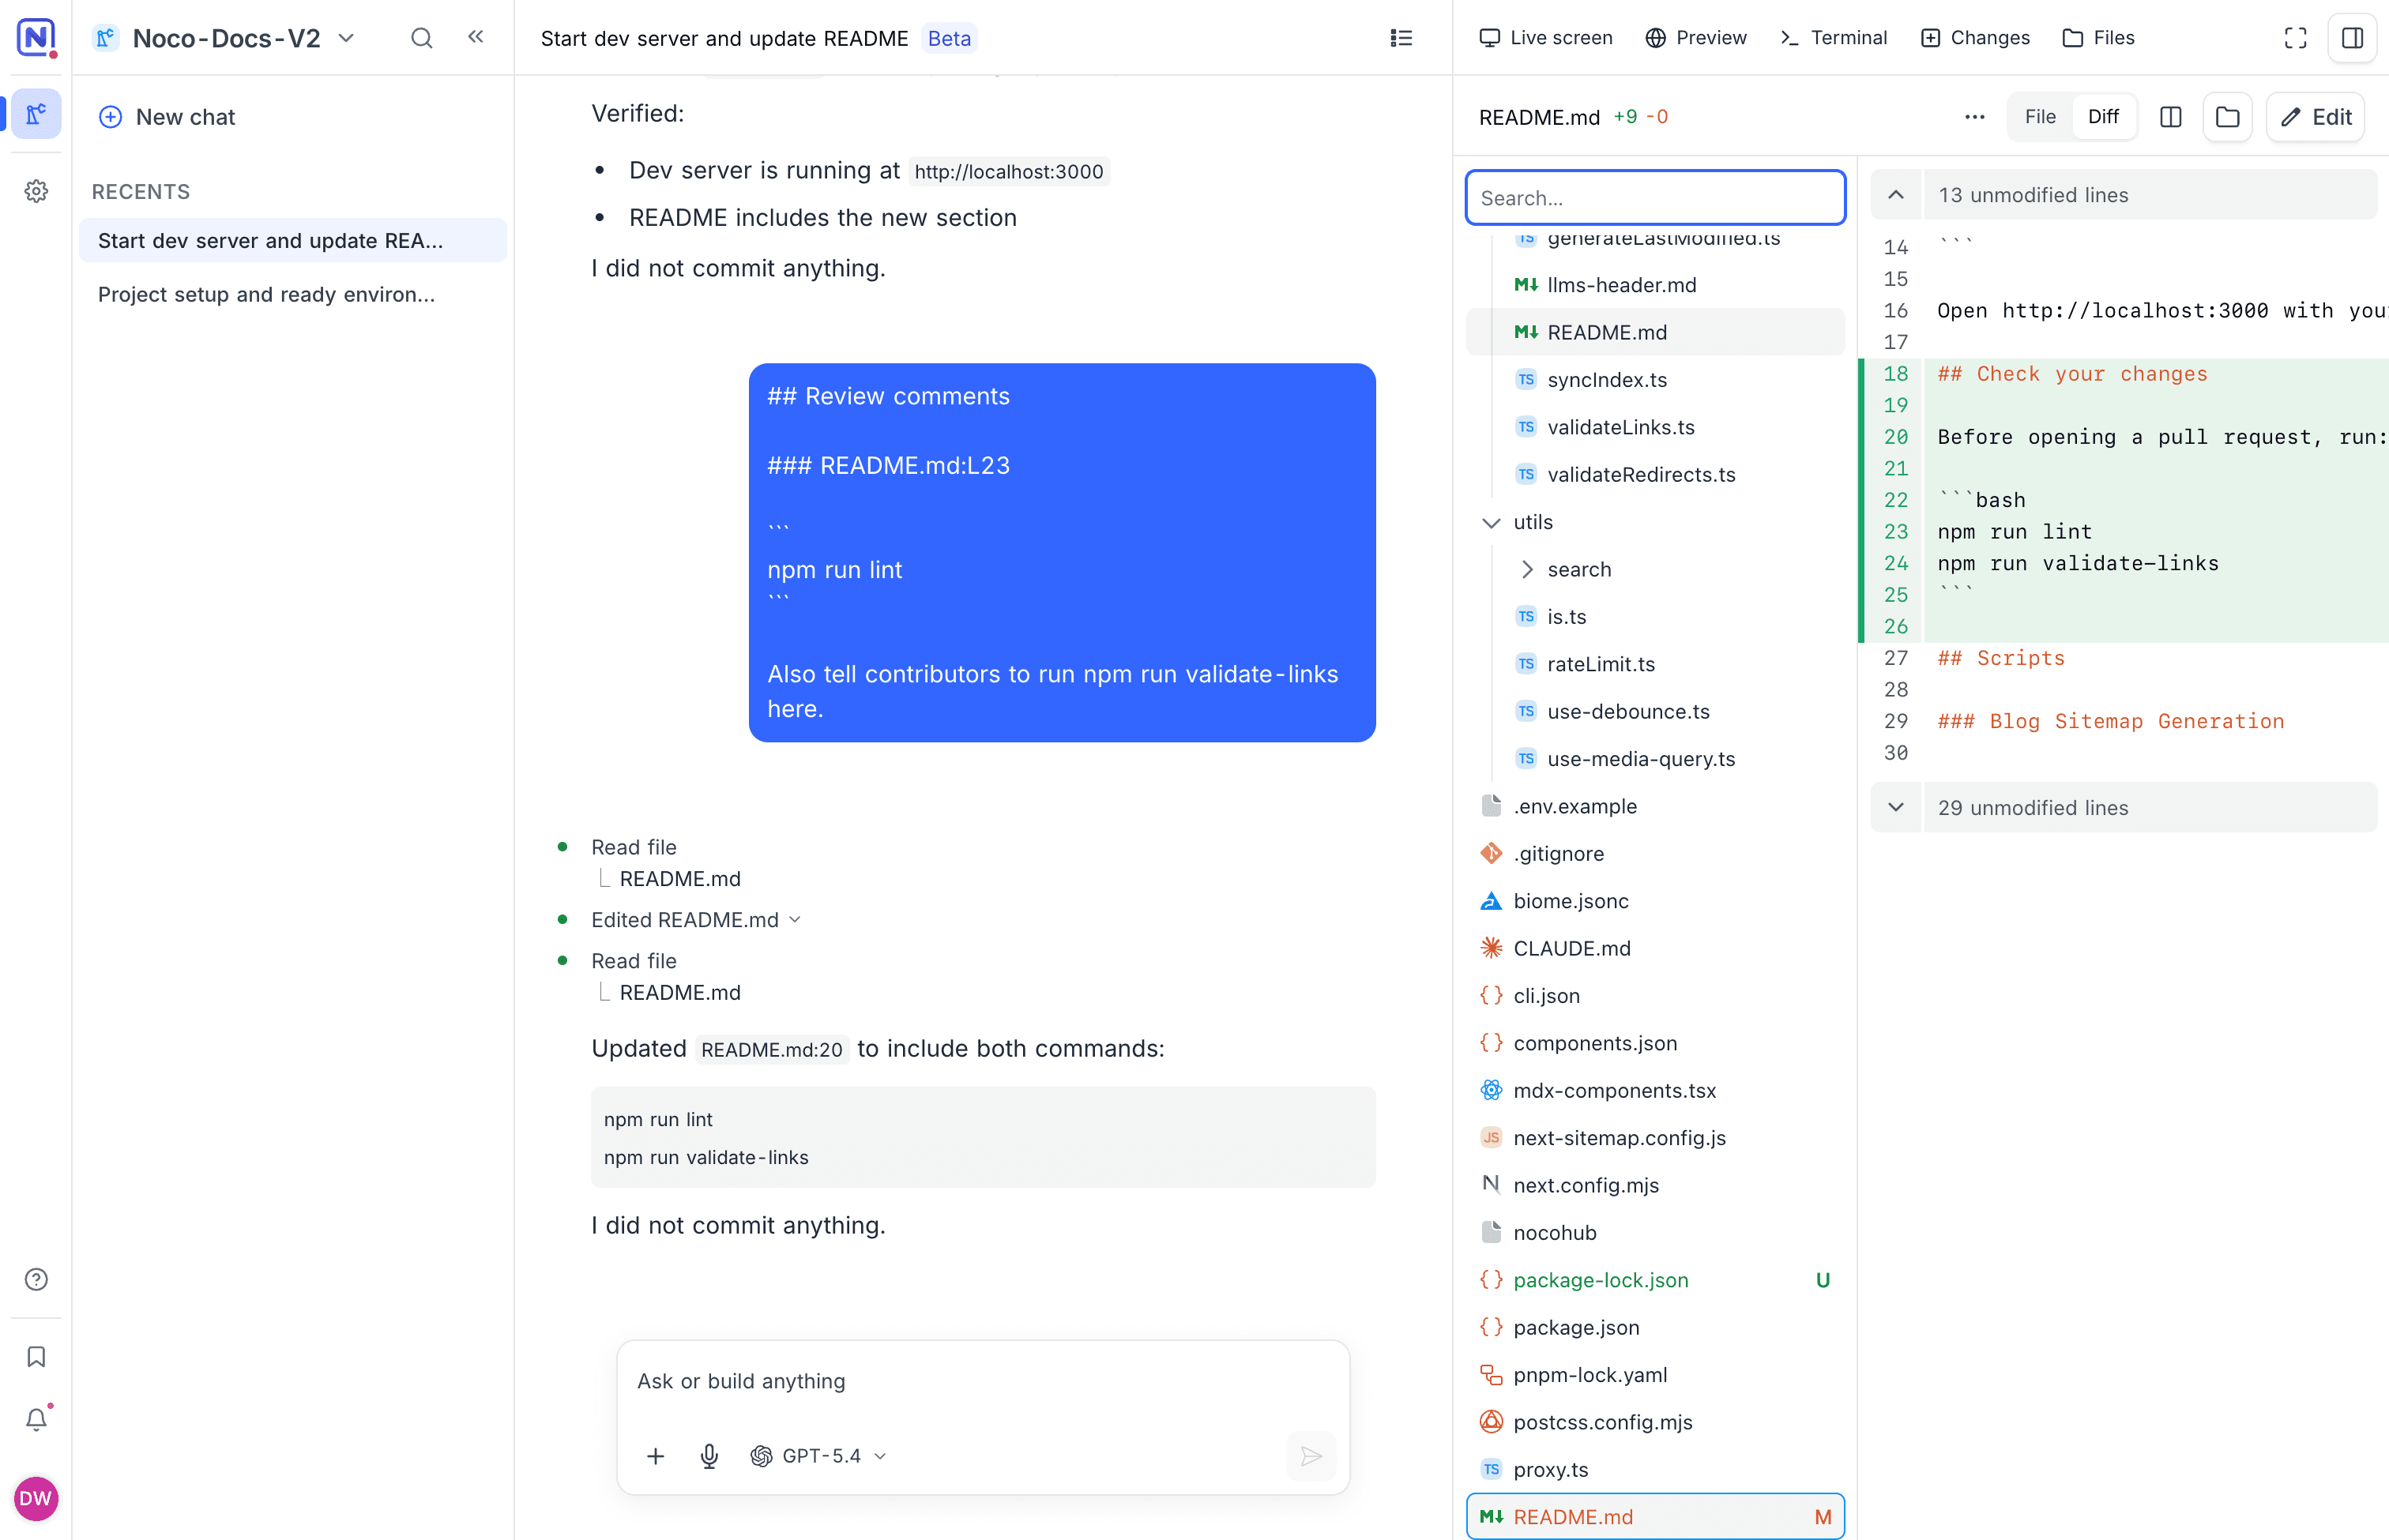This screenshot has height=1540, width=2389.
Task: Click the Ask or build anything input
Action: point(983,1381)
